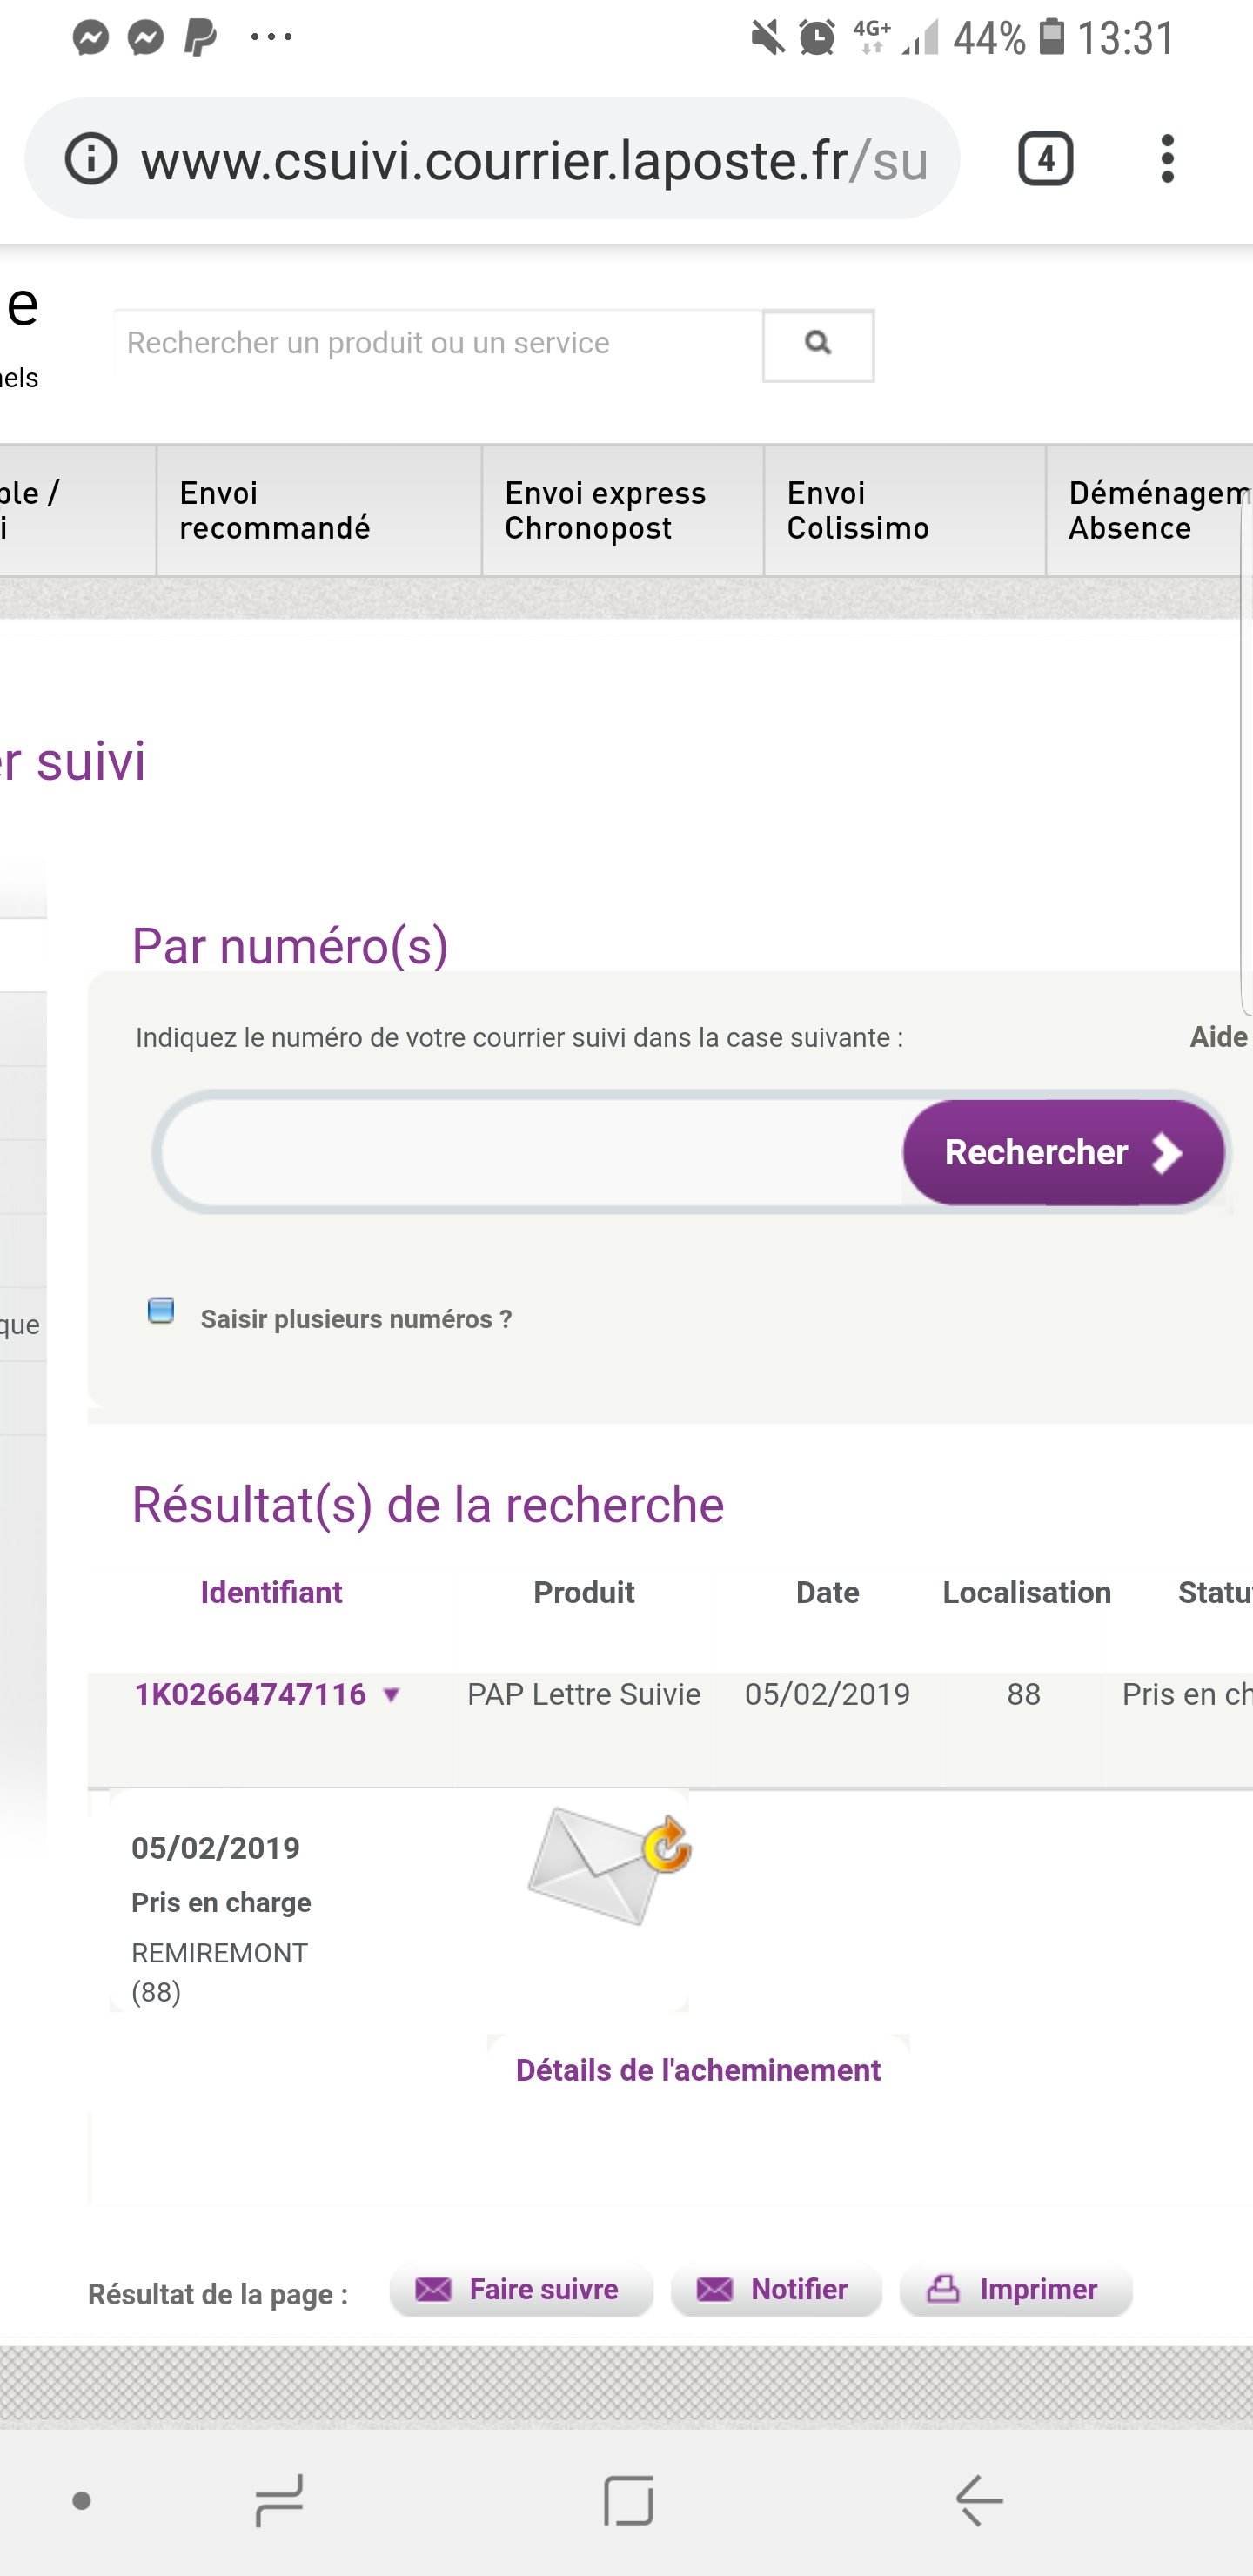1253x2576 pixels.
Task: Click the Imprimer button
Action: (1015, 2290)
